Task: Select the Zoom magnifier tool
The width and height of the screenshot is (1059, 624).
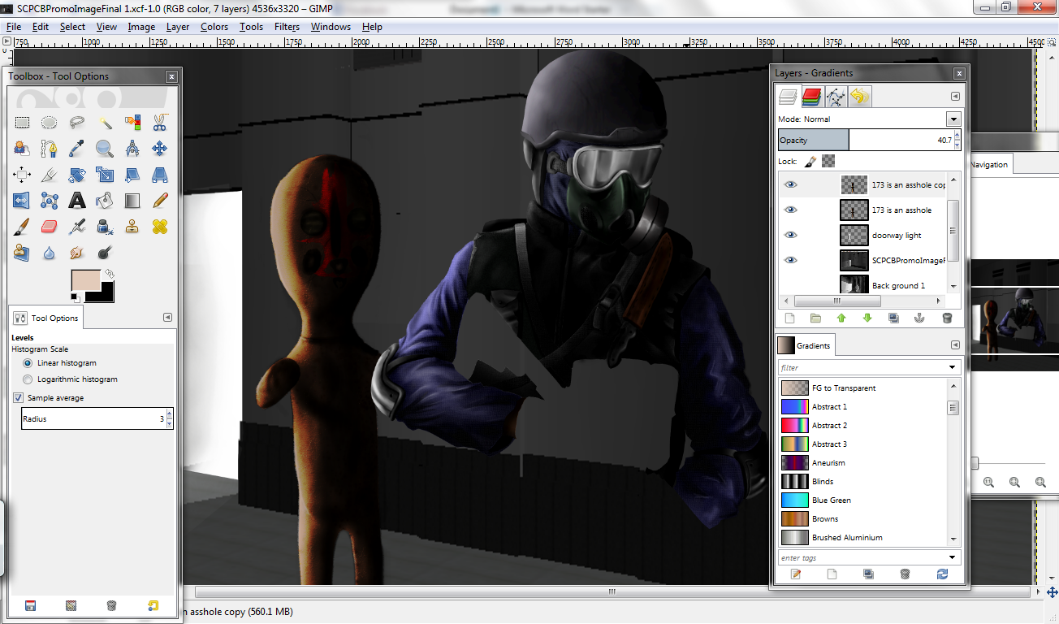Action: pyautogui.click(x=105, y=149)
